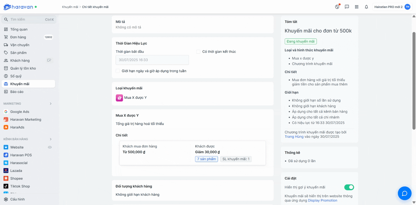Image resolution: width=416 pixels, height=205 pixels.
Task: Open the clock activity icon in header
Action: point(337,7)
